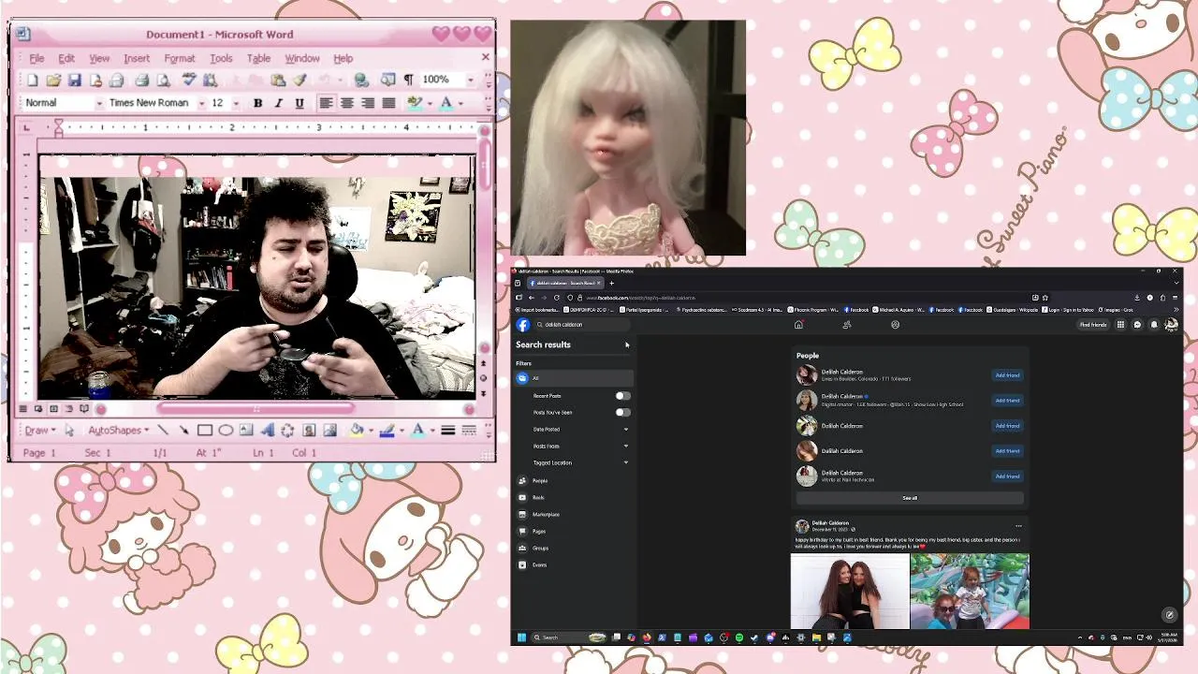
Task: Click the Paste clipboard icon in Word
Action: coord(278,81)
